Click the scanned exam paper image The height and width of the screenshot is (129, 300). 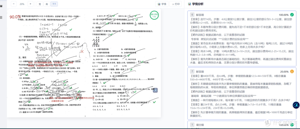tap(84, 63)
